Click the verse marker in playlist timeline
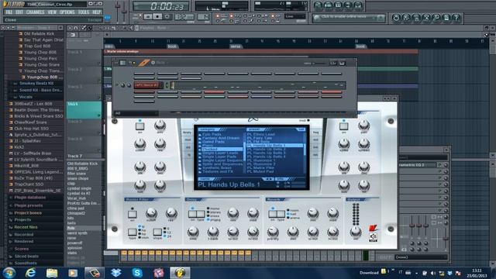Viewport: 496px width, 279px height. tap(236, 46)
